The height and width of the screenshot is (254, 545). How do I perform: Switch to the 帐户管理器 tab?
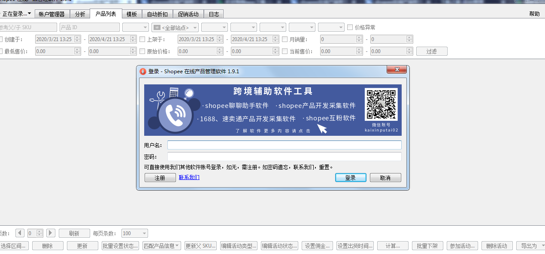click(x=51, y=14)
